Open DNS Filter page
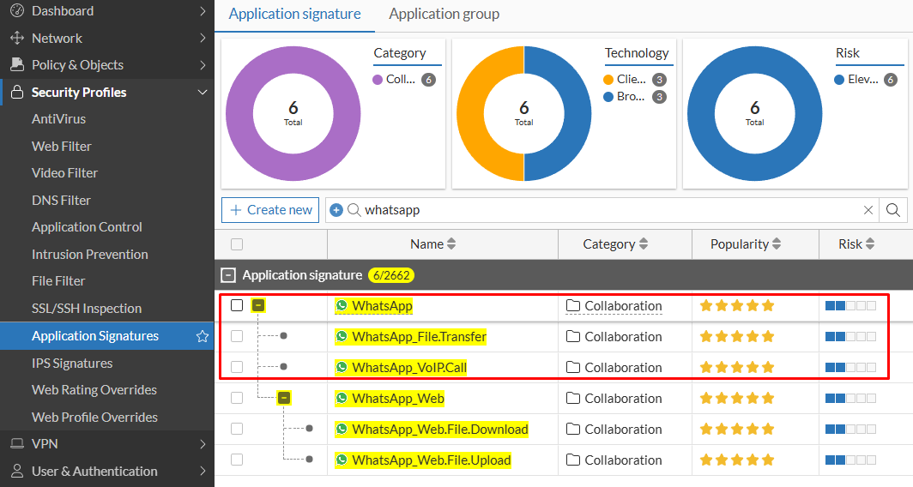Screen dimensions: 913x487 coord(61,200)
